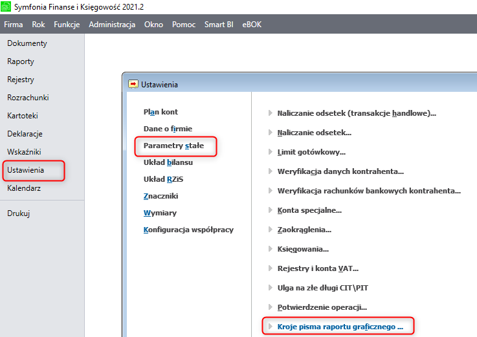Expand arrow beside Kroje pisma raportu graficznego

point(270,327)
